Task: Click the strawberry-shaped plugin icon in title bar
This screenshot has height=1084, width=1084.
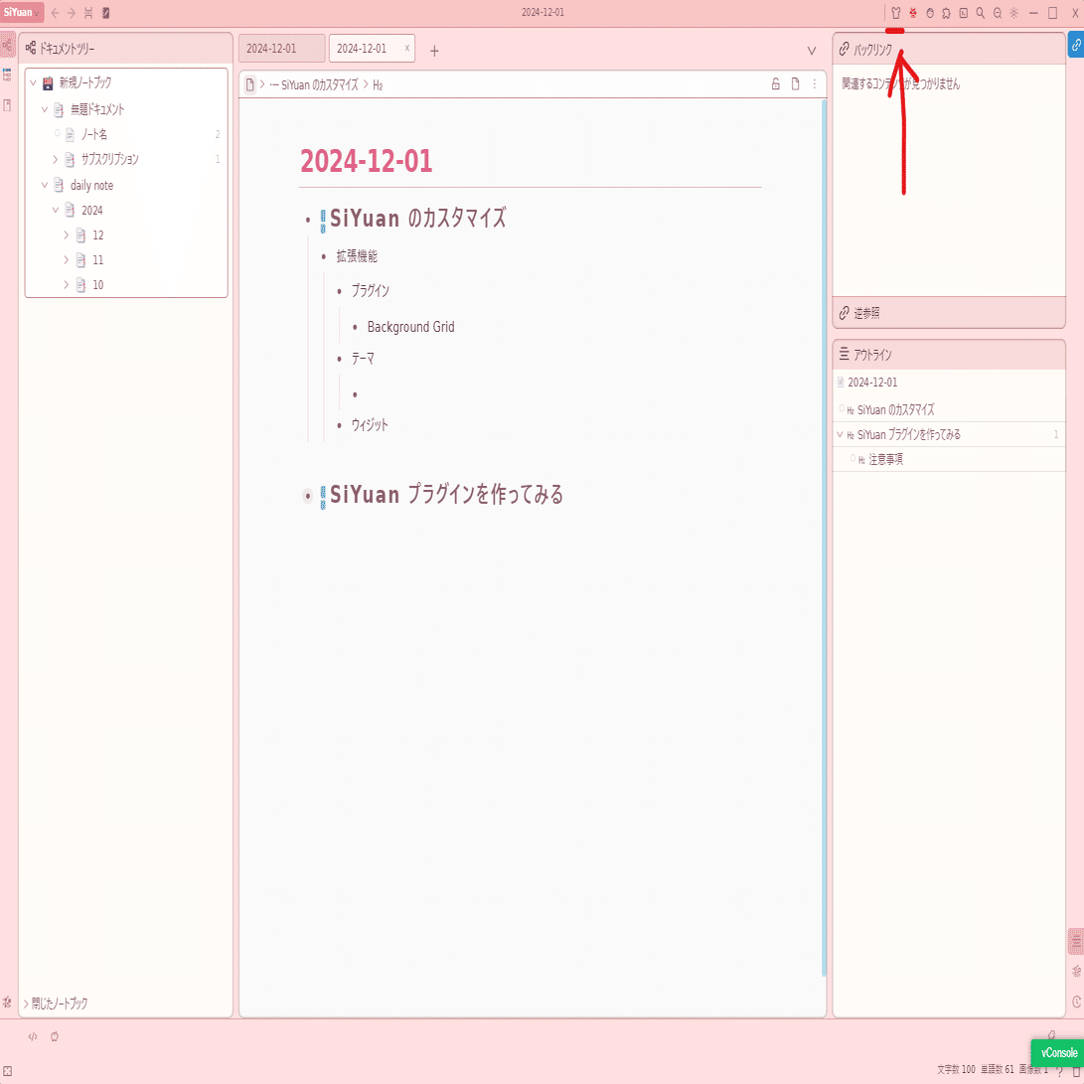Action: coord(930,13)
